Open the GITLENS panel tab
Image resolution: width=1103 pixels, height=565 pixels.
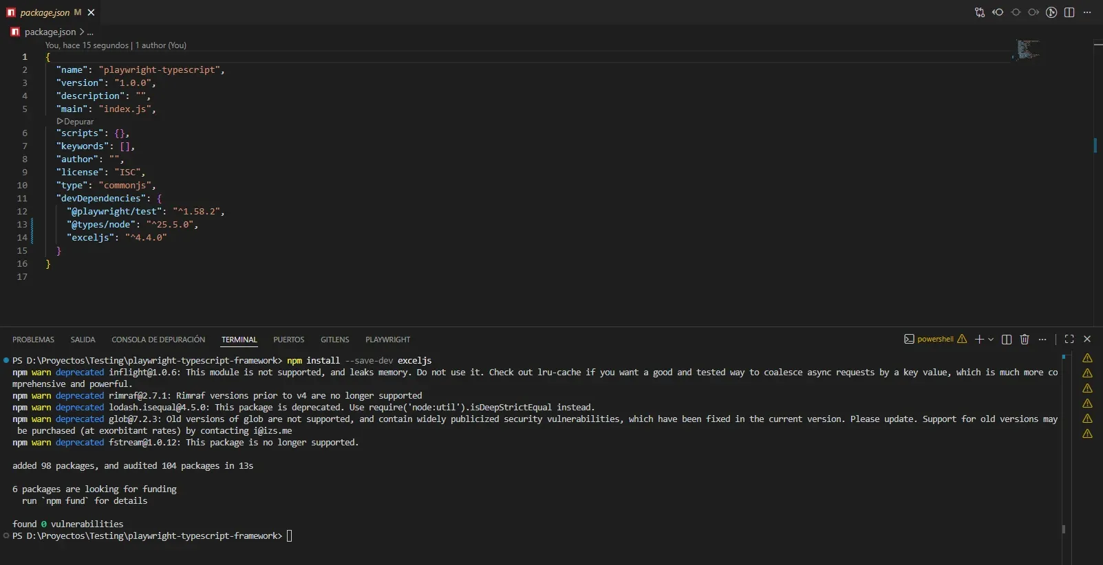pyautogui.click(x=334, y=340)
